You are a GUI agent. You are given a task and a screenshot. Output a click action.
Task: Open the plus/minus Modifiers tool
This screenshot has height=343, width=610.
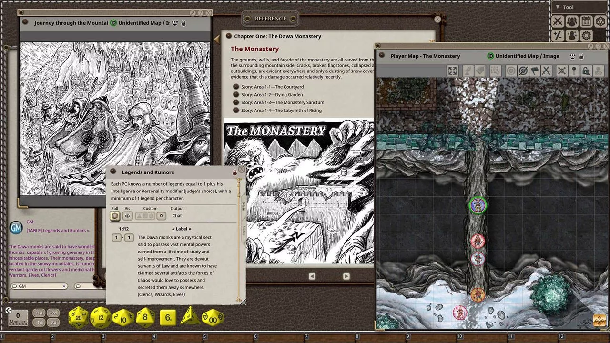pos(559,35)
